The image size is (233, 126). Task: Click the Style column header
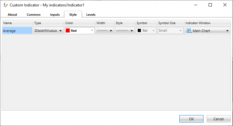click(x=125, y=23)
